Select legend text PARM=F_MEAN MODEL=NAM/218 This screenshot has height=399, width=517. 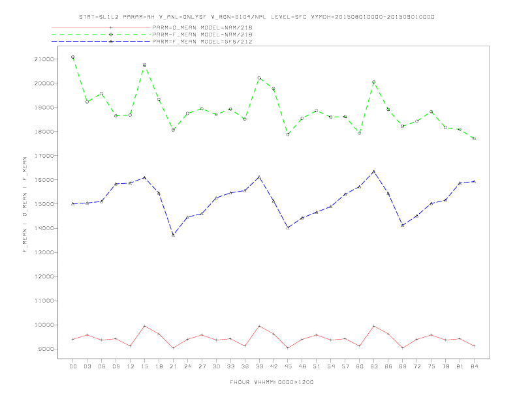pos(202,35)
